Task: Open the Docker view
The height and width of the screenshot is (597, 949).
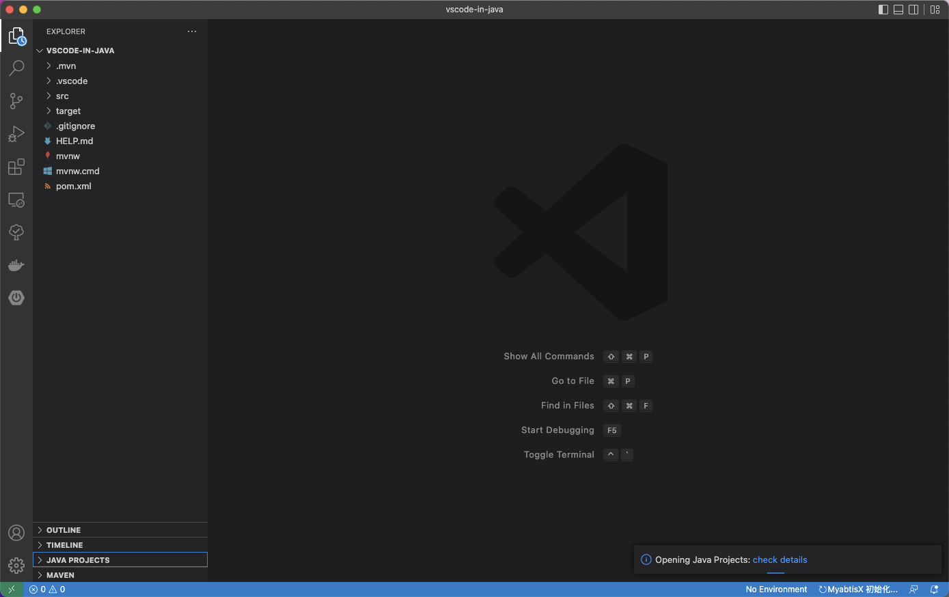Action: click(16, 265)
